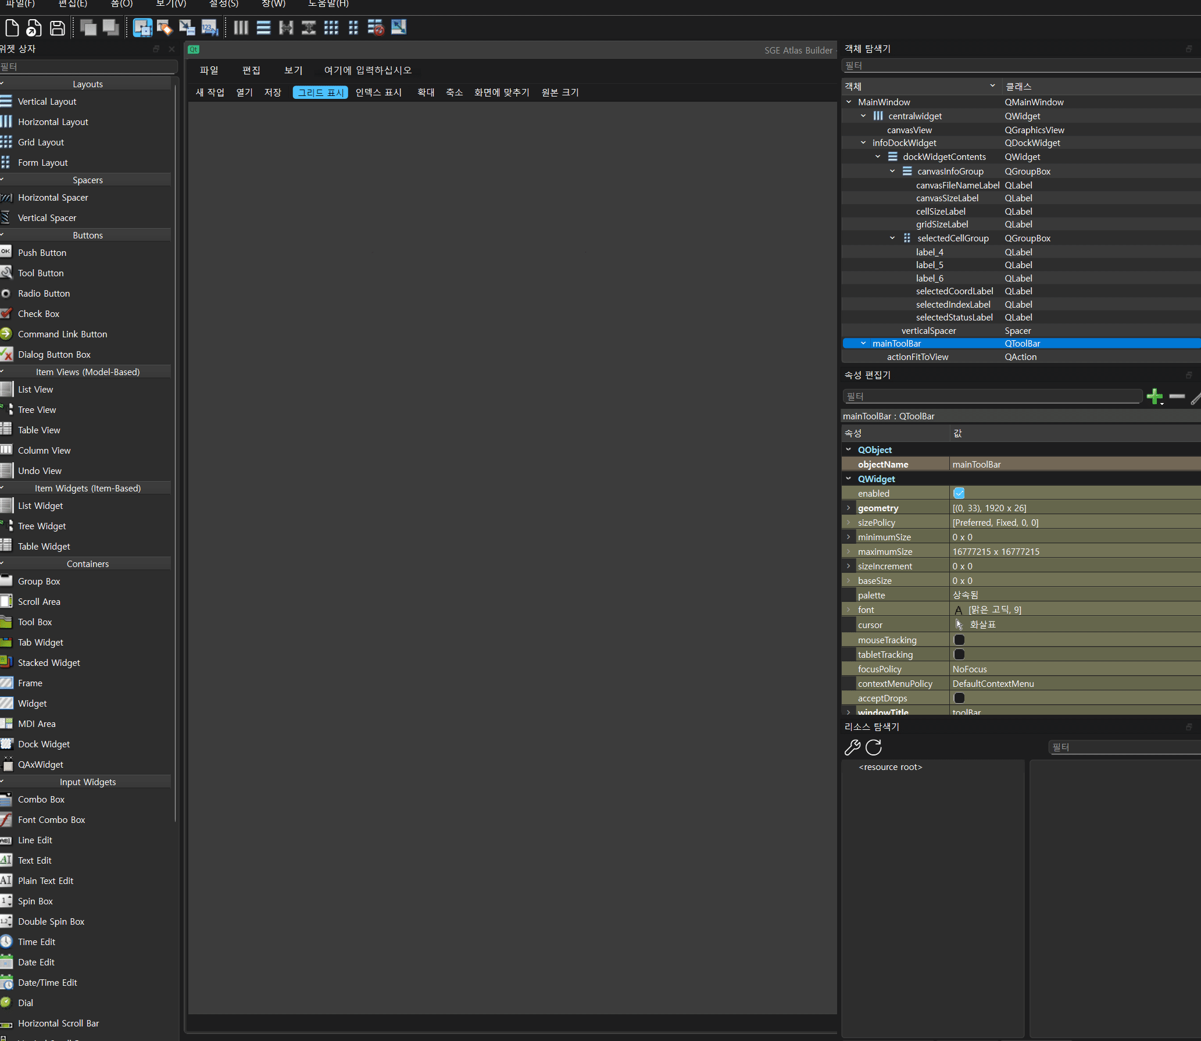Collapse the Buttons category in widget box
This screenshot has width=1201, height=1041.
coord(87,235)
